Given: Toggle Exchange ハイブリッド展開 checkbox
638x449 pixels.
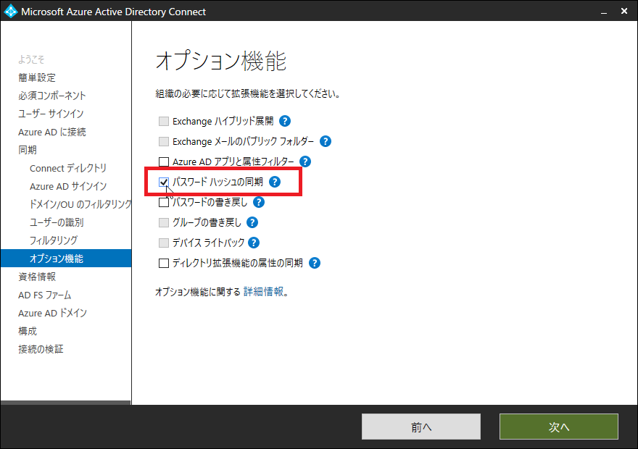Looking at the screenshot, I should click(164, 121).
